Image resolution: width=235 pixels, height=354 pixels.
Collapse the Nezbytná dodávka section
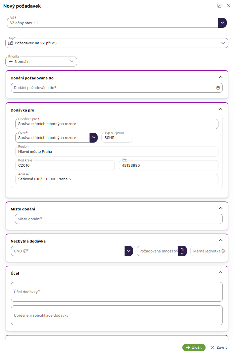[221, 240]
